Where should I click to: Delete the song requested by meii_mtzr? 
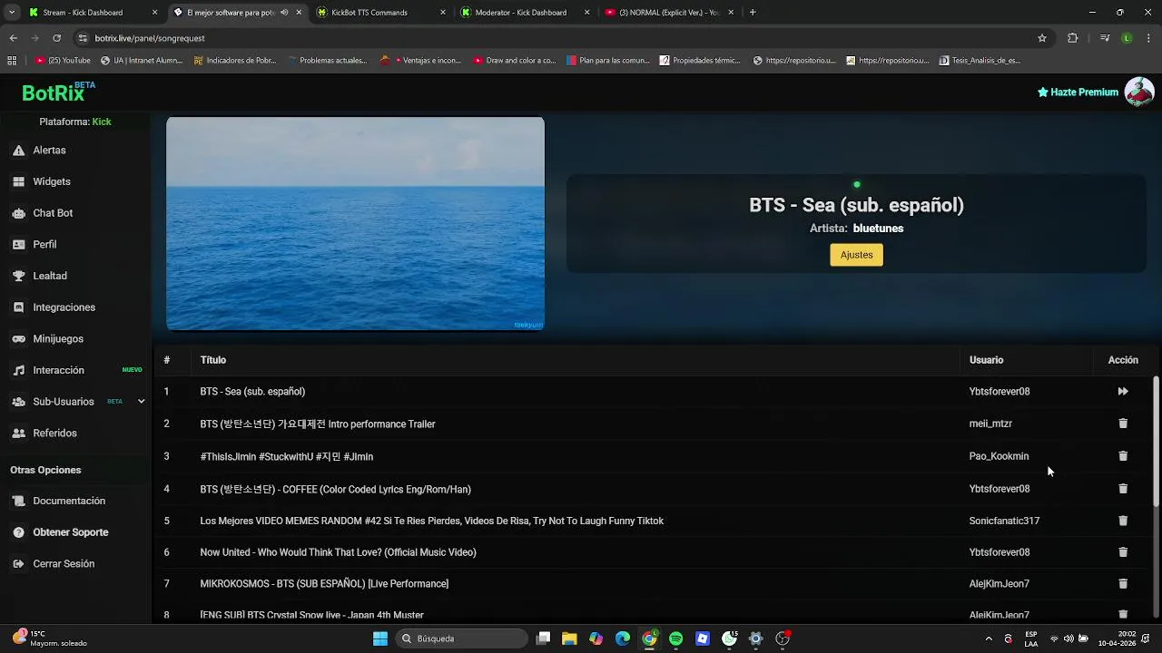(1123, 424)
